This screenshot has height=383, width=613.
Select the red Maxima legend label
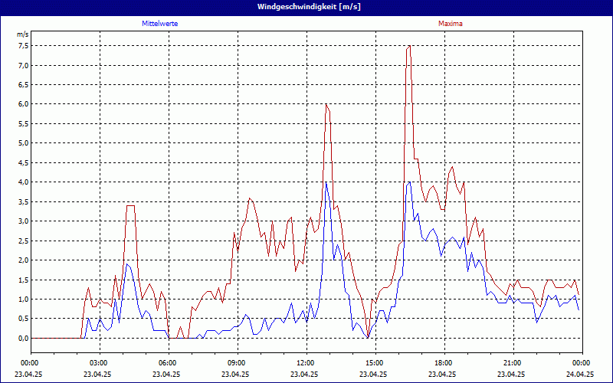[450, 24]
